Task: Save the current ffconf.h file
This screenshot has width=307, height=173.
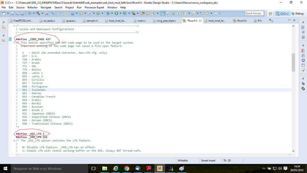Action: [x=12, y=13]
